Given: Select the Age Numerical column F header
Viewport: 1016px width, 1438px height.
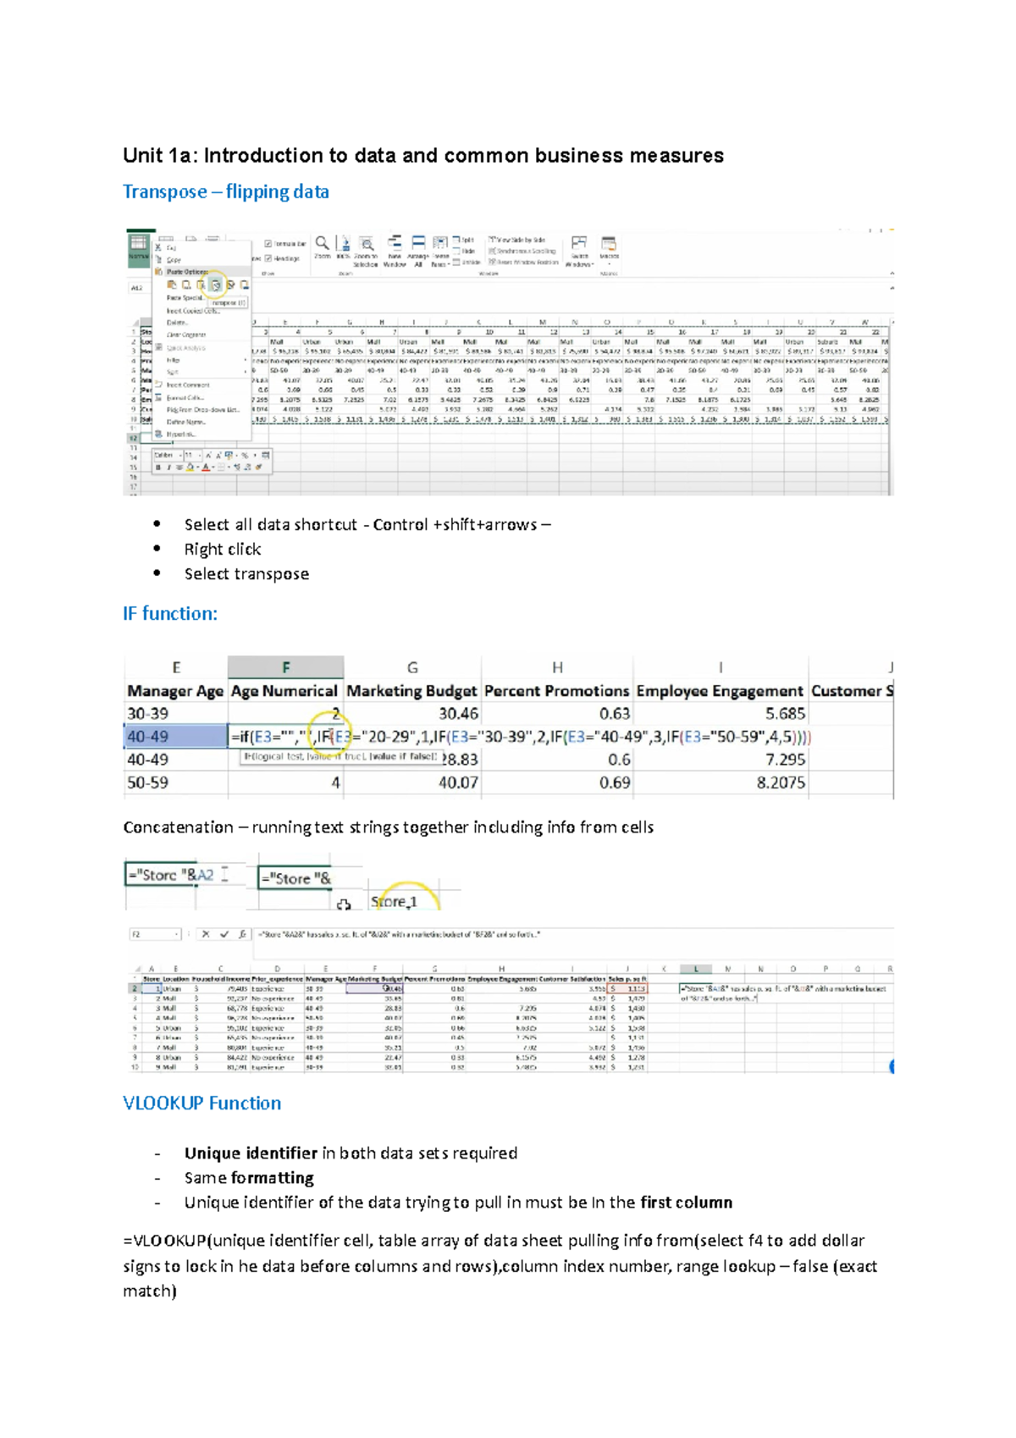Looking at the screenshot, I should (x=285, y=667).
